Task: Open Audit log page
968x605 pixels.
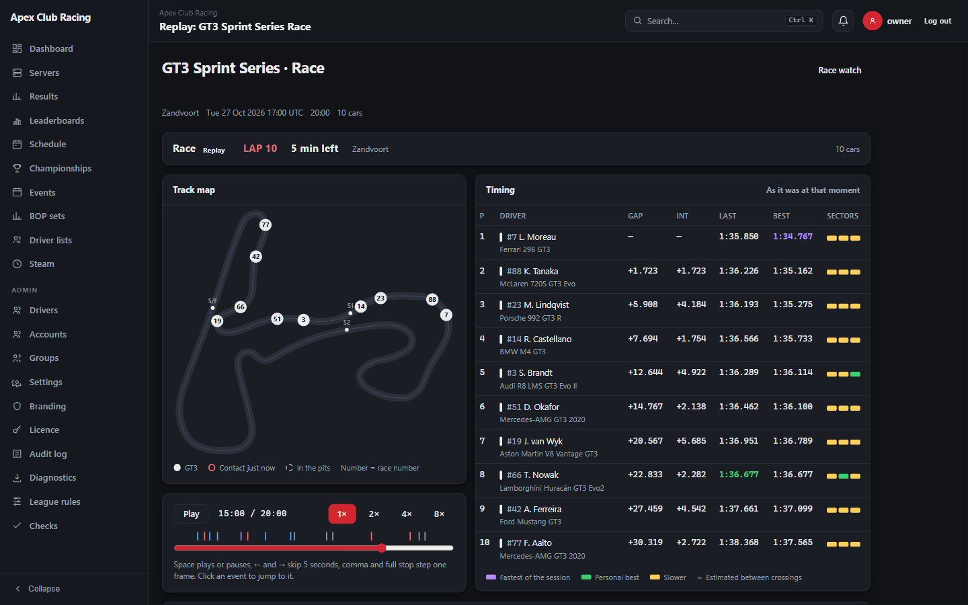Action: click(74, 454)
